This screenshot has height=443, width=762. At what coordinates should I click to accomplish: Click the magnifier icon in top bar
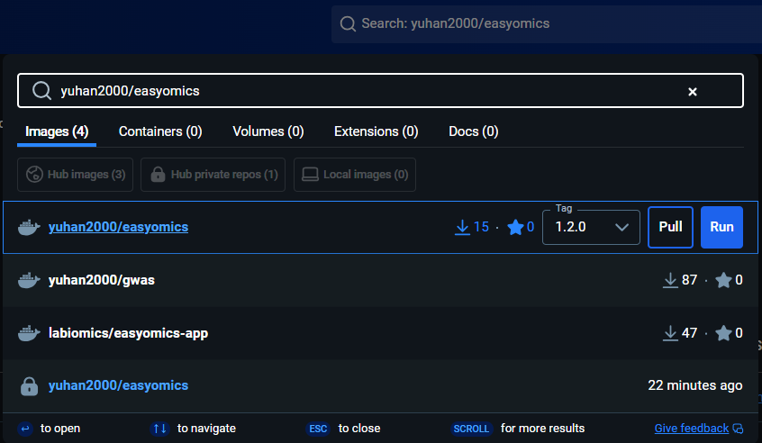point(348,23)
